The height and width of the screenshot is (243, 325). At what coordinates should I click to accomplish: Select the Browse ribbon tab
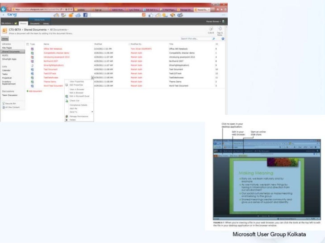click(23, 23)
